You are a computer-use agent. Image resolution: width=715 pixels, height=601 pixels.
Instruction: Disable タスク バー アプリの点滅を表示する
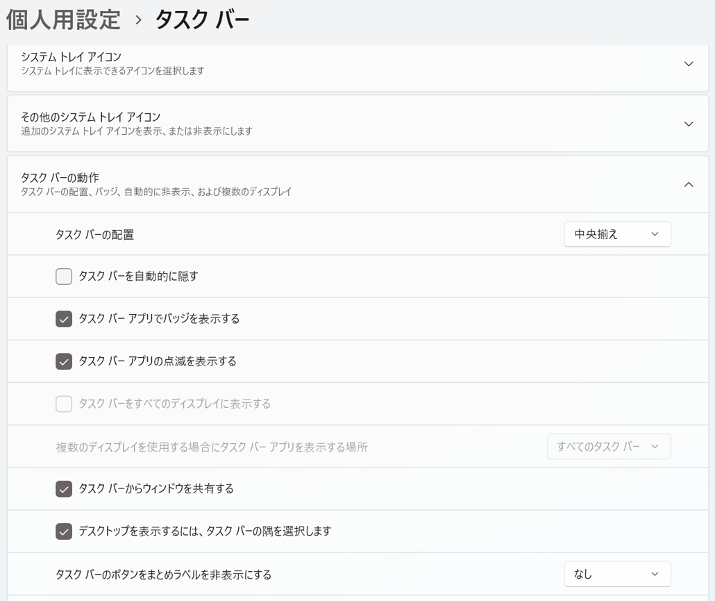pyautogui.click(x=63, y=361)
